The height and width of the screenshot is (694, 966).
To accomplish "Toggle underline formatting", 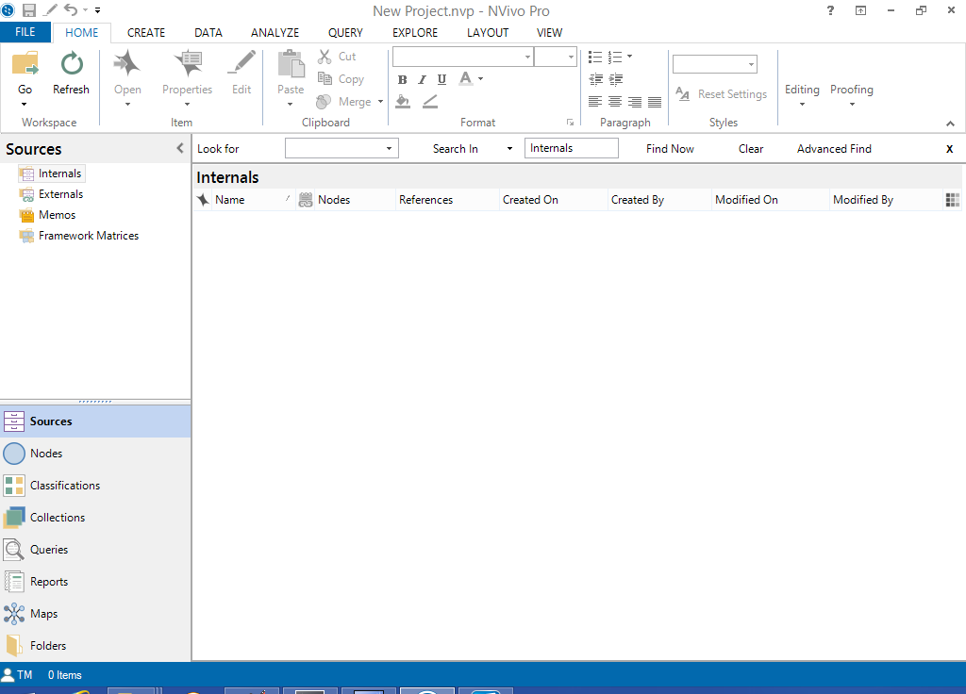I will [x=441, y=80].
